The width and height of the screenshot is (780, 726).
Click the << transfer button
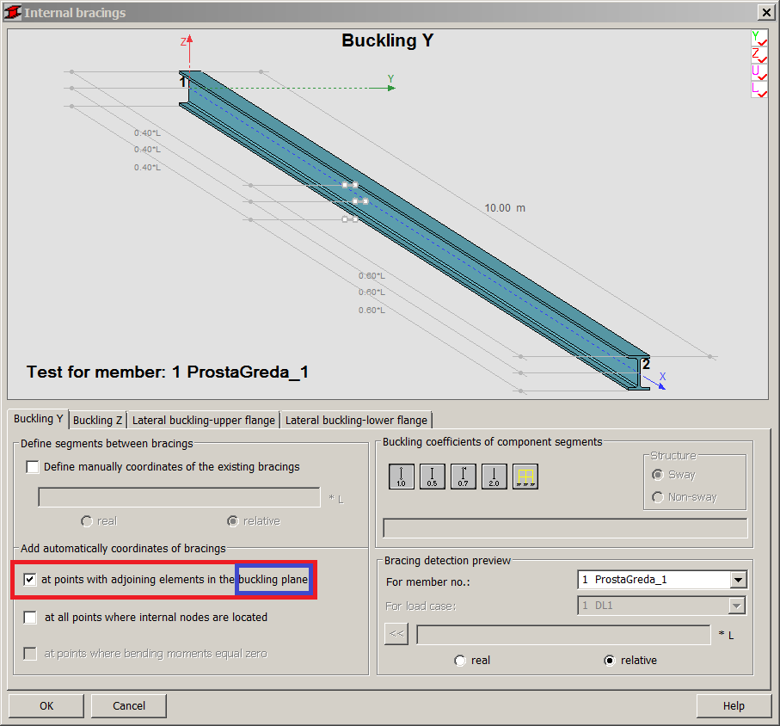click(396, 633)
